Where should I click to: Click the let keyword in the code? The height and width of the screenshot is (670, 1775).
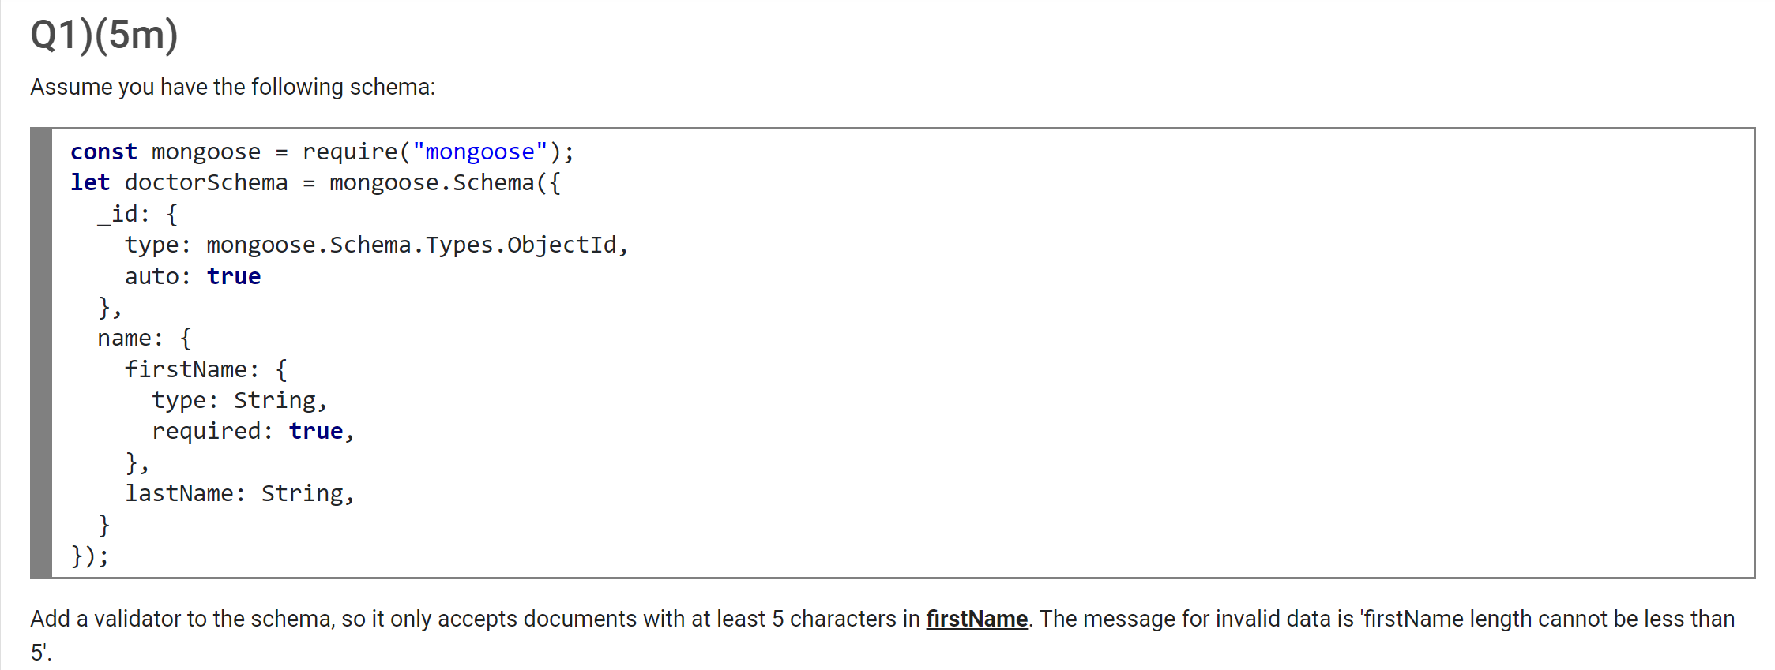pyautogui.click(x=90, y=182)
